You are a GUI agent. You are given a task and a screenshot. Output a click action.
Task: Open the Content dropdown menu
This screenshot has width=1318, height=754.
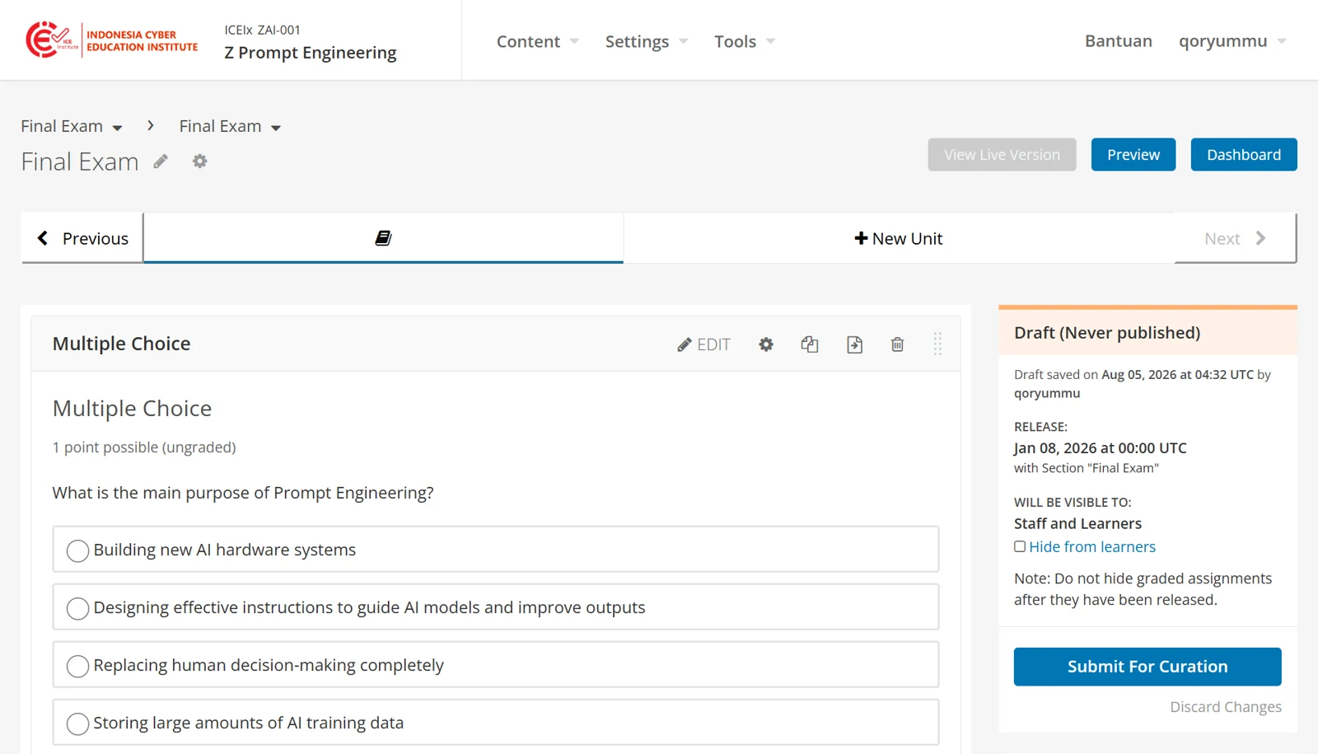coord(537,41)
